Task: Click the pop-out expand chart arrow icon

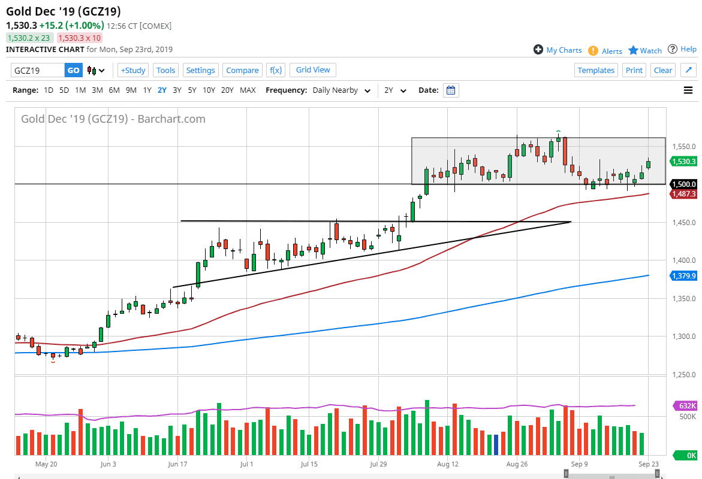Action: pyautogui.click(x=688, y=70)
